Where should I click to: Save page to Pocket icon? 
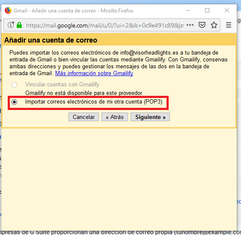202,25
